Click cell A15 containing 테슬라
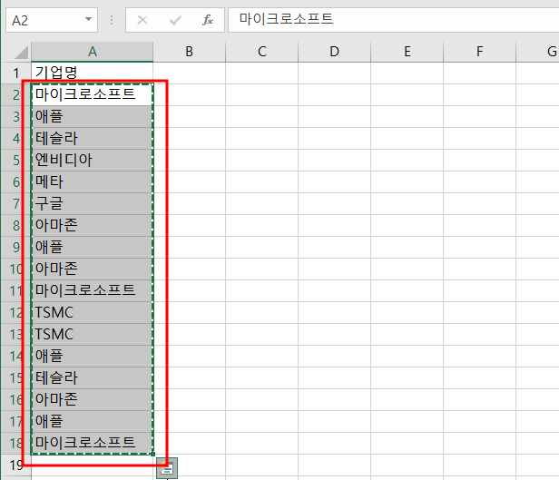559x480 pixels. point(93,377)
